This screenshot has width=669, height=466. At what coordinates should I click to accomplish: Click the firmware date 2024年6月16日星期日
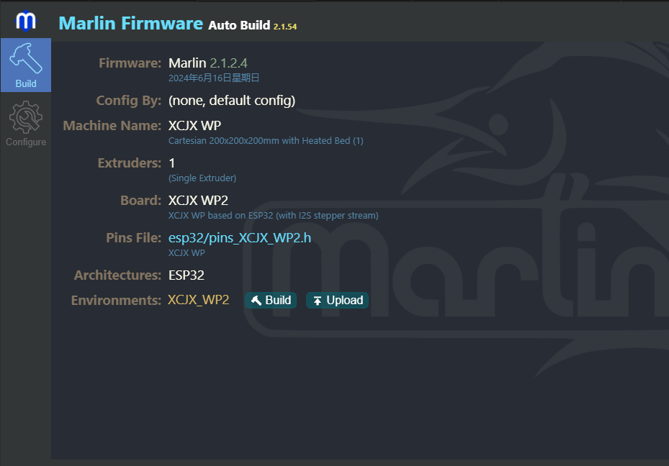(214, 78)
